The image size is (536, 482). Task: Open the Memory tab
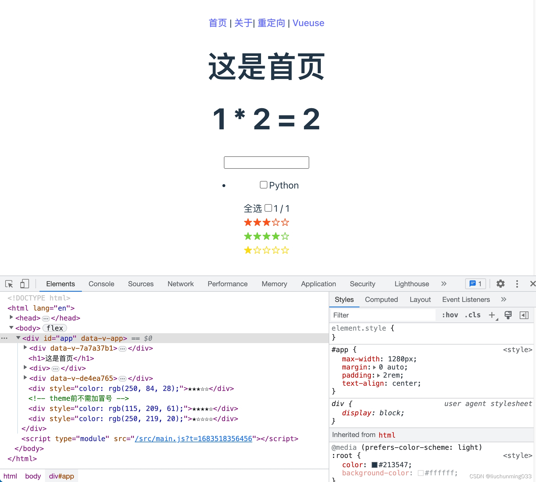click(x=274, y=284)
